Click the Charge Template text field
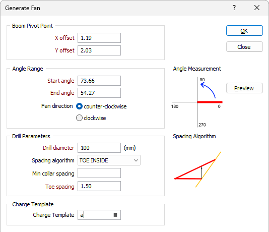The image size is (269, 232). [x=95, y=215]
